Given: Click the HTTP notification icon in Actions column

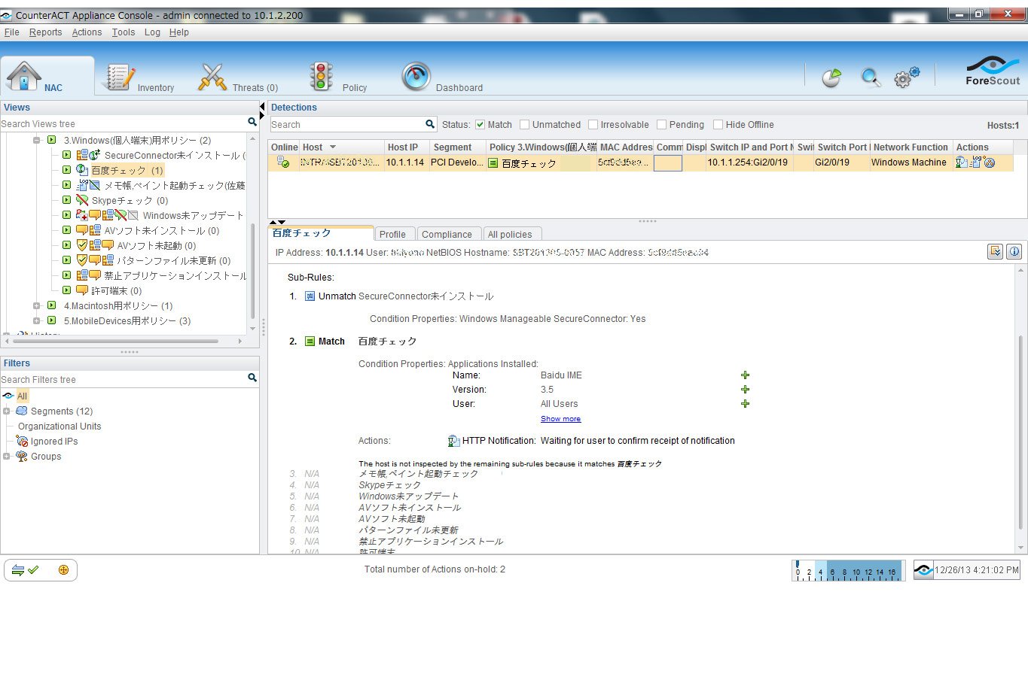Looking at the screenshot, I should click(x=962, y=162).
